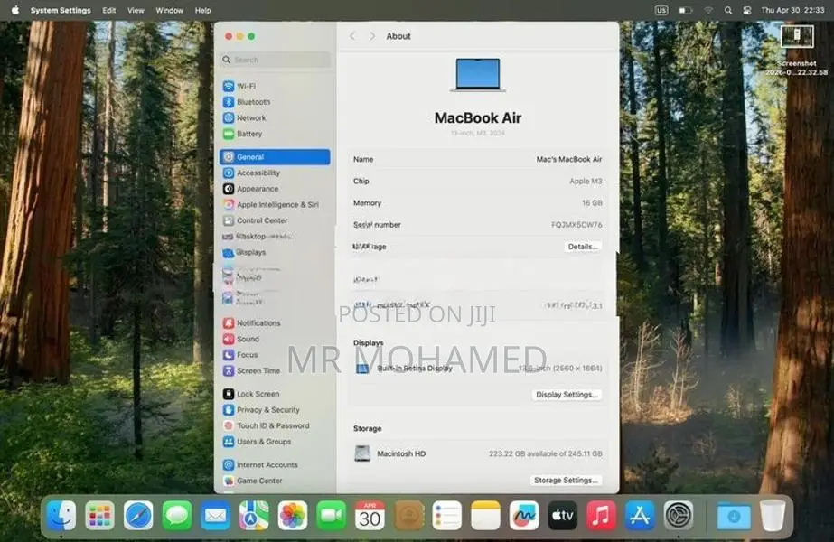Click Display Settings... button
This screenshot has height=542, width=834.
coord(567,395)
